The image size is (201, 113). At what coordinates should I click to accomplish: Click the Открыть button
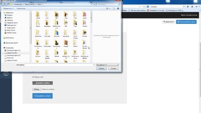[101, 68]
